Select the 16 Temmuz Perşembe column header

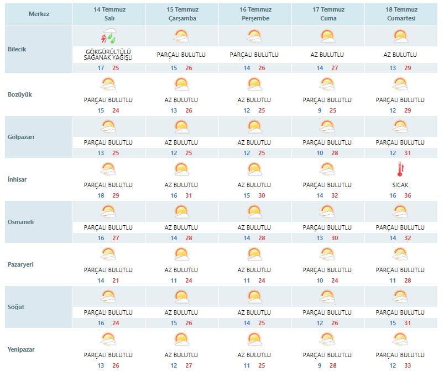(x=255, y=14)
